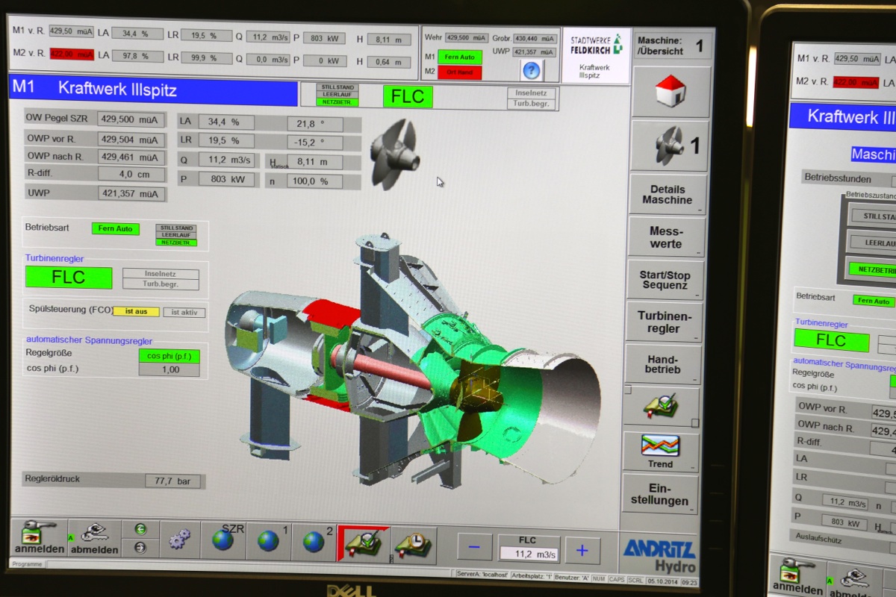This screenshot has width=896, height=597.
Task: Select the SZR globe icon
Action: click(x=223, y=539)
